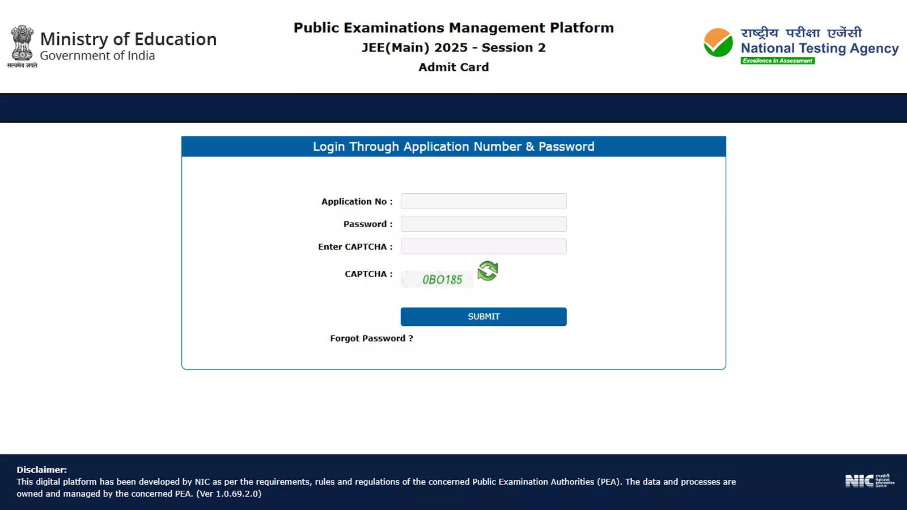Click the Admit Card heading
This screenshot has width=907, height=510.
pos(453,67)
